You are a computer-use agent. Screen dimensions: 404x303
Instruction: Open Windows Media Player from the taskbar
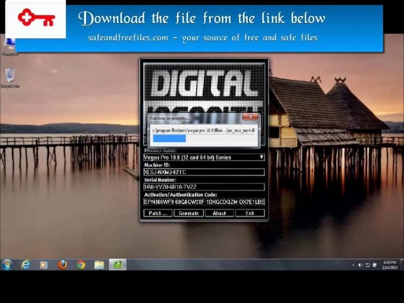pyautogui.click(x=43, y=265)
